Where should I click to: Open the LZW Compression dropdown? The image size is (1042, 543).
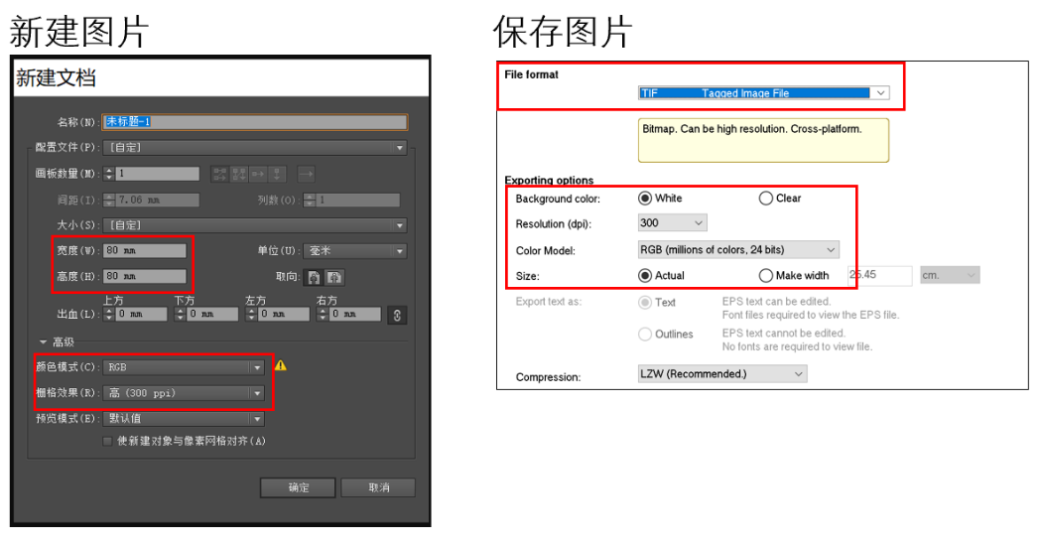point(798,374)
